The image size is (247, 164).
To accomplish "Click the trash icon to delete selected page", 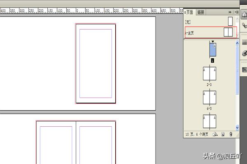I will point(231,134).
